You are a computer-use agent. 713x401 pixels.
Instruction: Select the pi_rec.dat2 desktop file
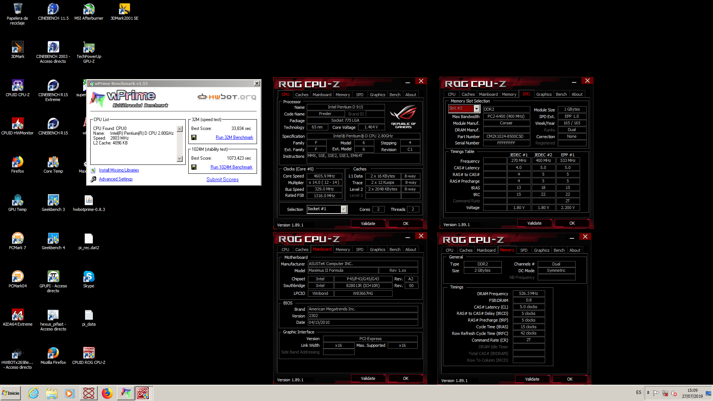(x=89, y=241)
